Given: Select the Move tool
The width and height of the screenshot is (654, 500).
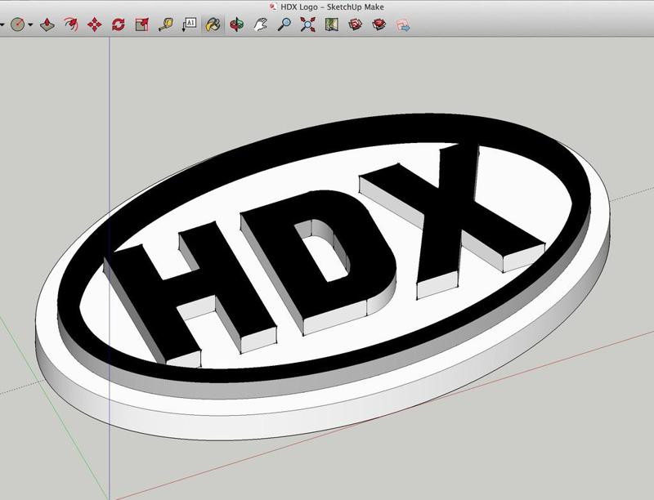Looking at the screenshot, I should coord(93,25).
